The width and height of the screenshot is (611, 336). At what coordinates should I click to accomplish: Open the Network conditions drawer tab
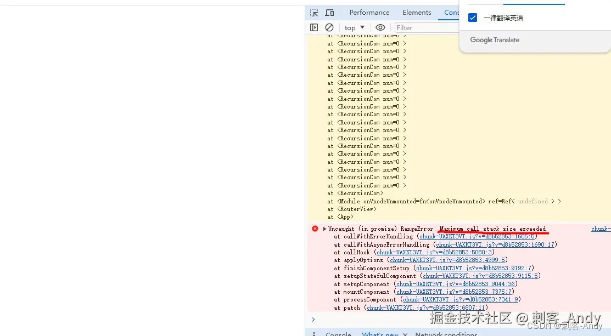446,334
